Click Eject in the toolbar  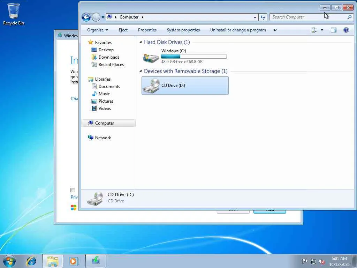[123, 30]
